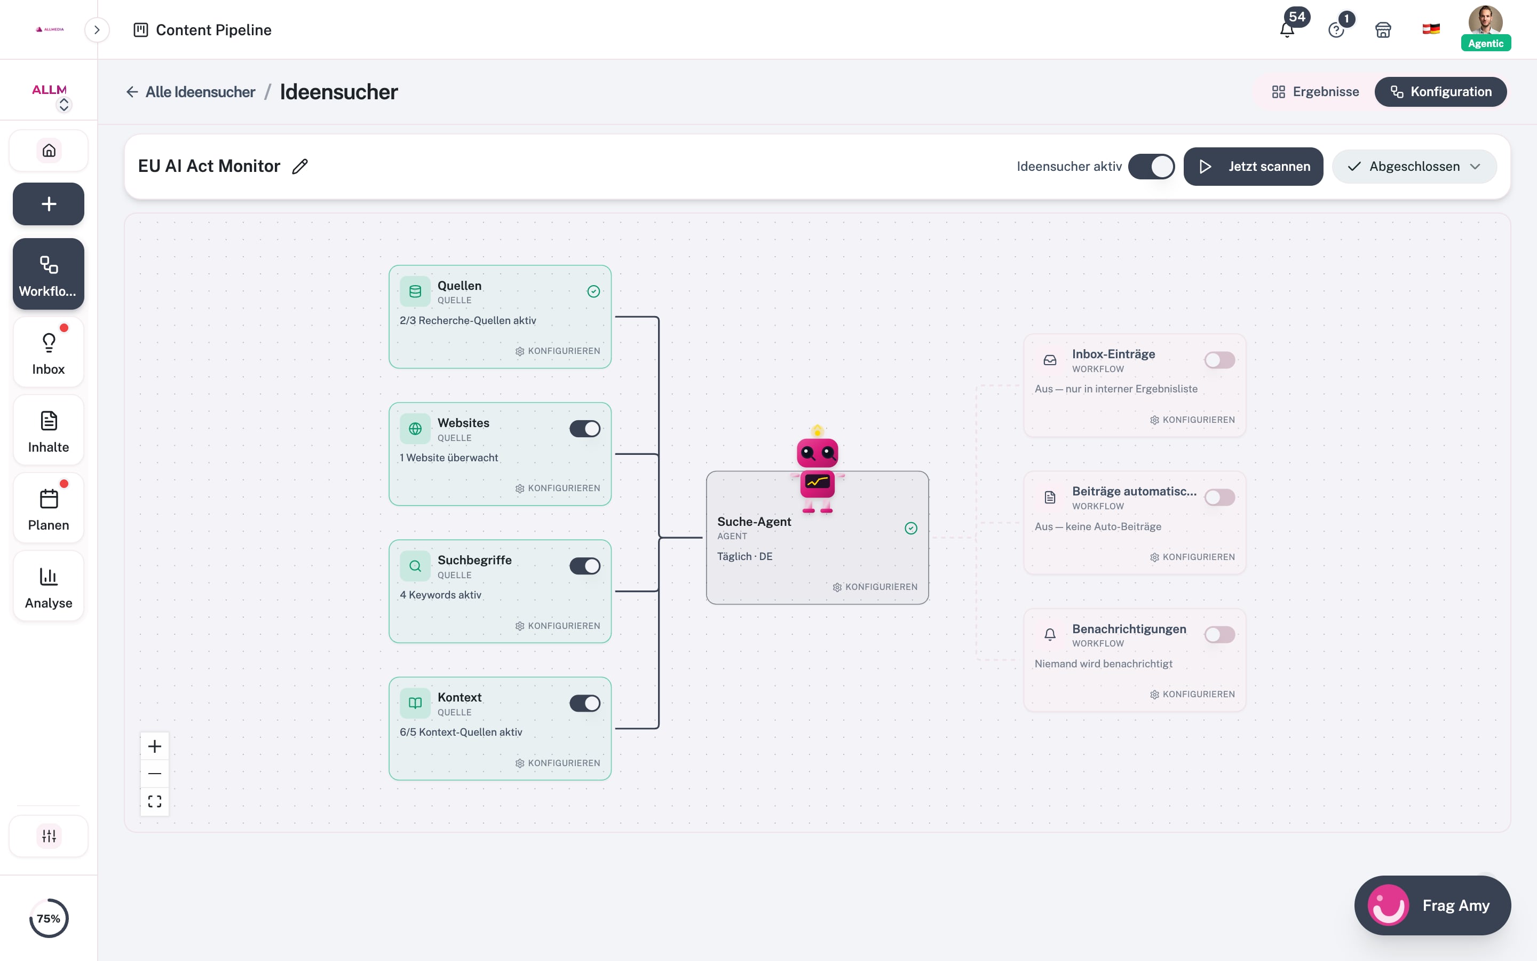Zoom out on the canvas with minus
The image size is (1537, 961).
[x=154, y=774]
